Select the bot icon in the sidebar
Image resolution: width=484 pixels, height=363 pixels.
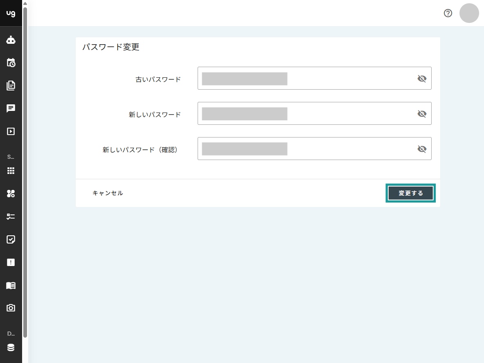pyautogui.click(x=11, y=40)
